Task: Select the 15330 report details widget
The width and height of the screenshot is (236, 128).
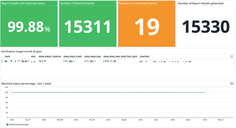Action: point(206,24)
